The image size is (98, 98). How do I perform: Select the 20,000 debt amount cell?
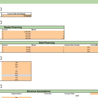point(16,52)
